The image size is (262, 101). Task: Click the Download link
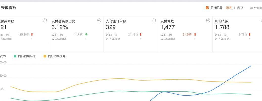click(x=256, y=8)
